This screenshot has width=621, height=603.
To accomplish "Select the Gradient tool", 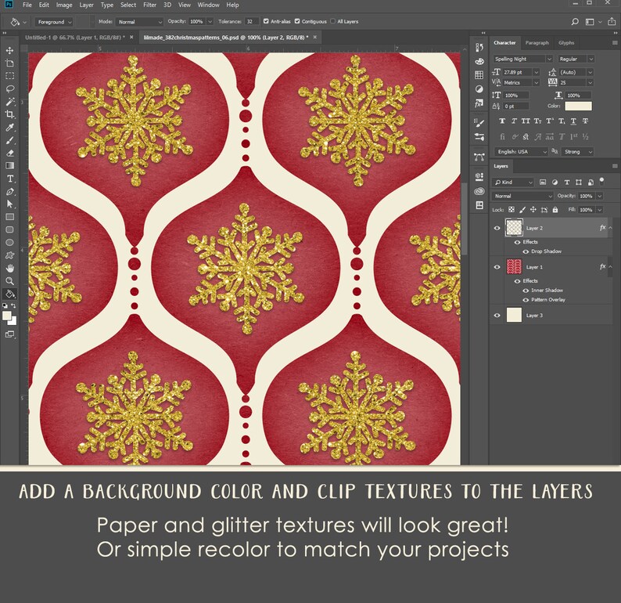I will click(10, 166).
